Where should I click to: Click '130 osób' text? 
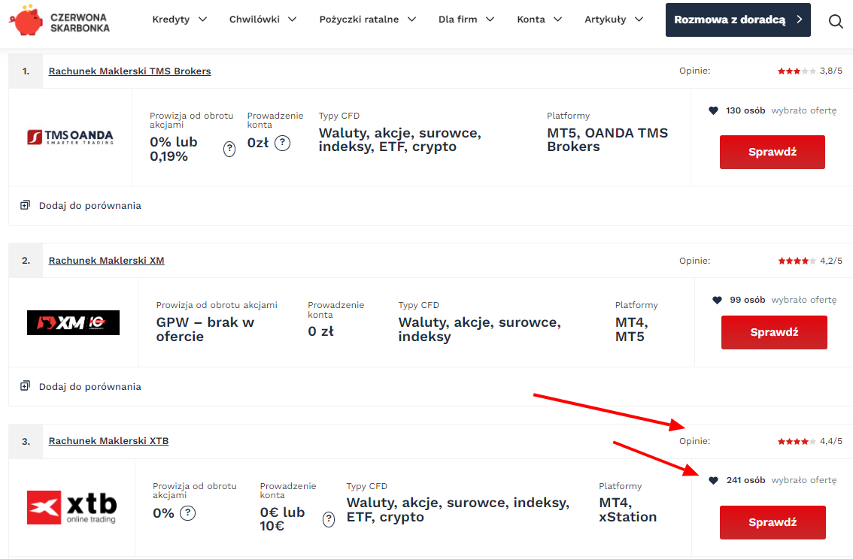[x=745, y=110]
